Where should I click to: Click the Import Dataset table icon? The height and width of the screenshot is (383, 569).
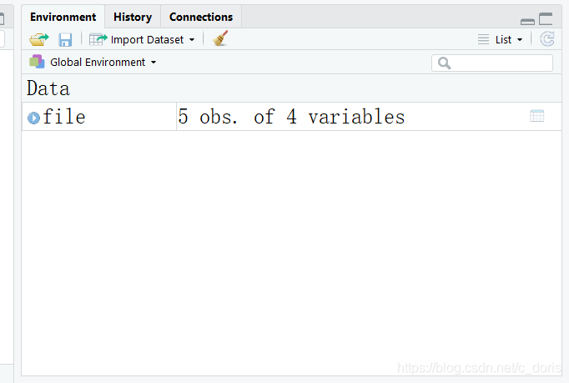[98, 39]
